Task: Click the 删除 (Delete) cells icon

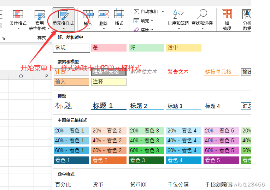Action: coord(104,14)
